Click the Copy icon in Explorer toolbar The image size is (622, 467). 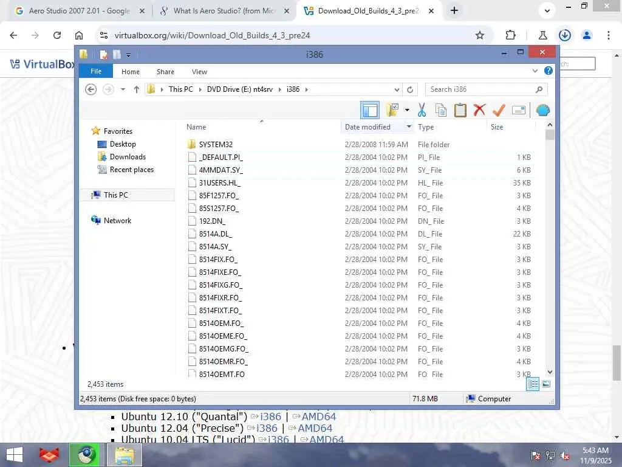point(441,110)
